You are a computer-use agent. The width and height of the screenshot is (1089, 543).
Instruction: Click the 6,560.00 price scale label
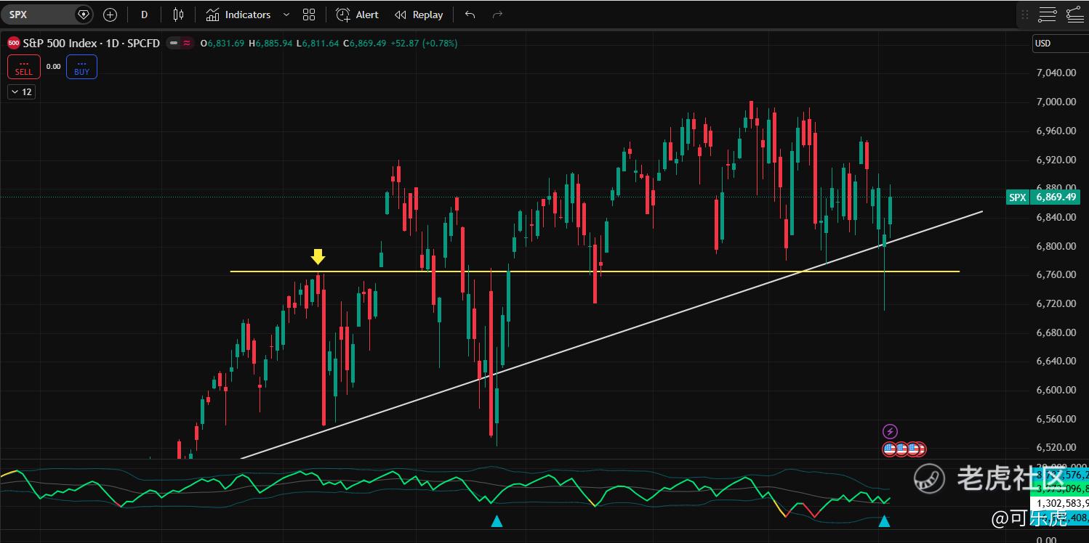point(1056,419)
